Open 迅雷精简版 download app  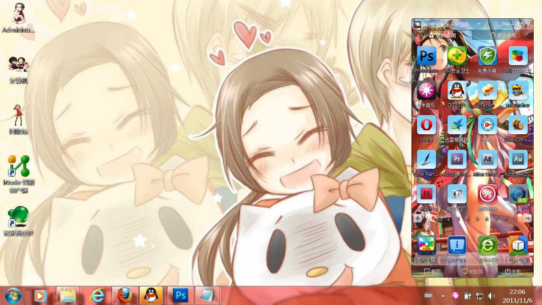(x=457, y=125)
